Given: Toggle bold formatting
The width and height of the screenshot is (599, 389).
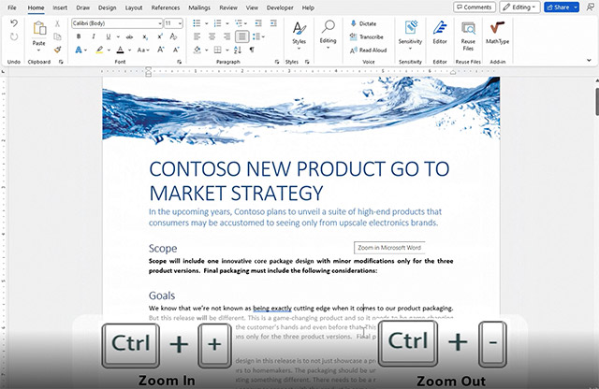Looking at the screenshot, I should click(x=79, y=36).
